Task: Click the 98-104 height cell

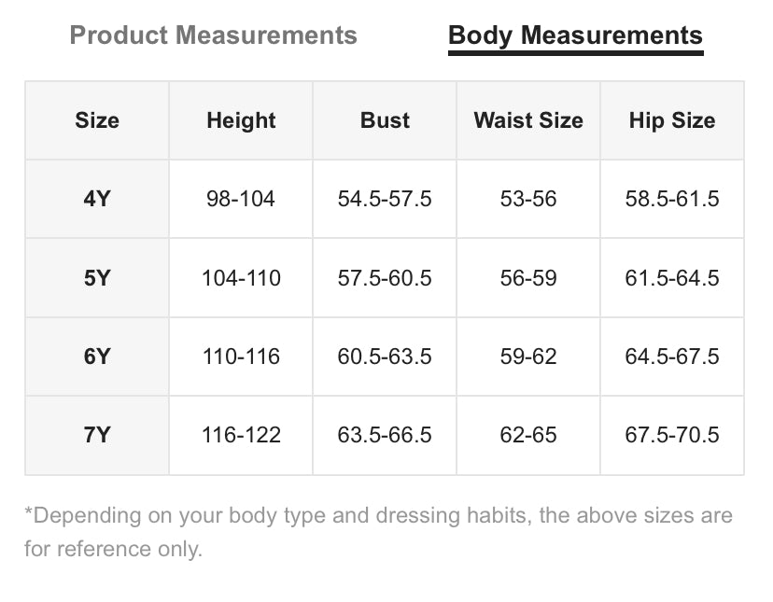Action: pos(241,199)
